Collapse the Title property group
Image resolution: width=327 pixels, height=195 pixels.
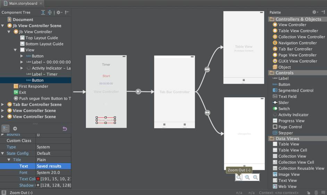[x=9, y=160]
